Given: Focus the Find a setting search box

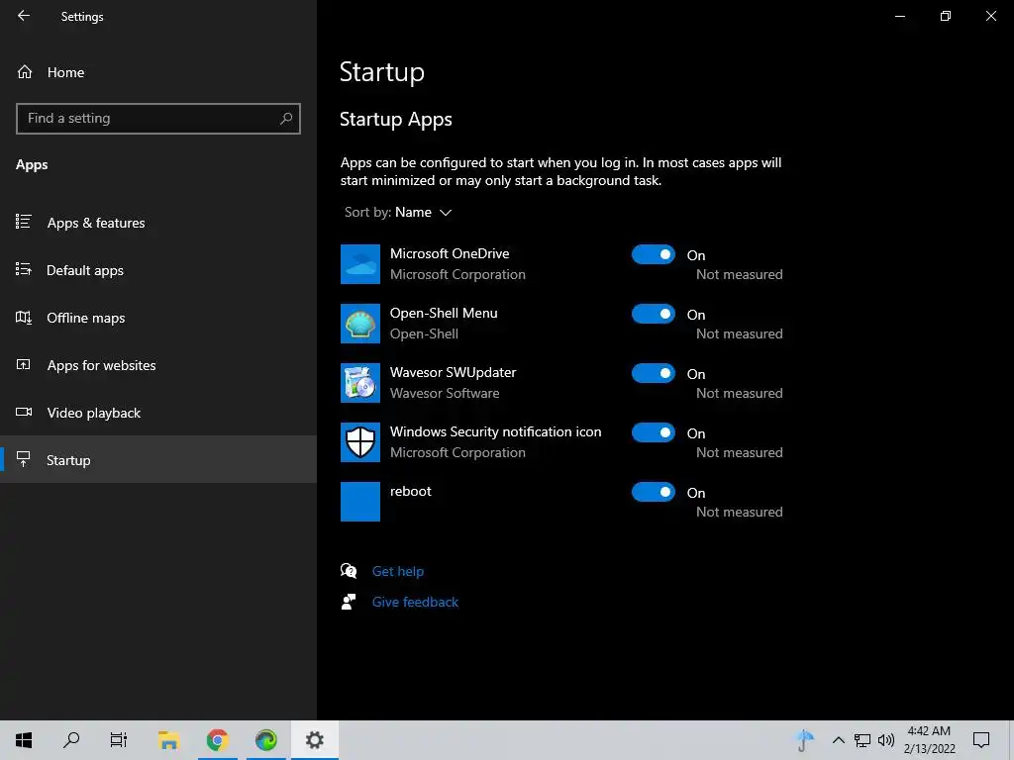Looking at the screenshot, I should pyautogui.click(x=158, y=119).
